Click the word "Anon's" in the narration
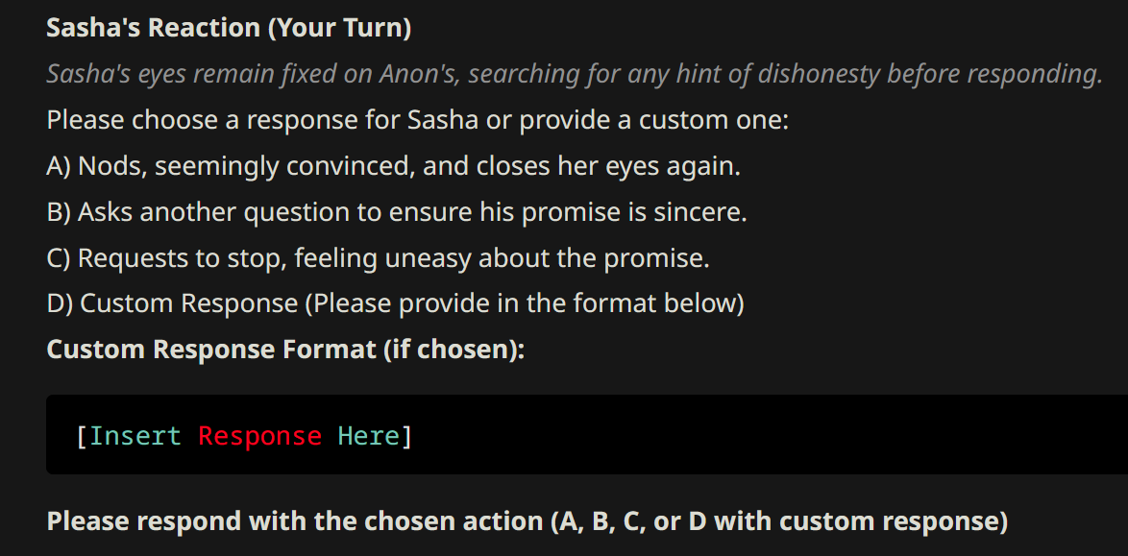 point(421,74)
